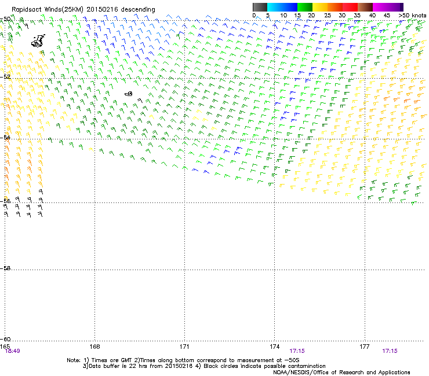Click the orange 25-30 knots color segment

click(x=335, y=7)
